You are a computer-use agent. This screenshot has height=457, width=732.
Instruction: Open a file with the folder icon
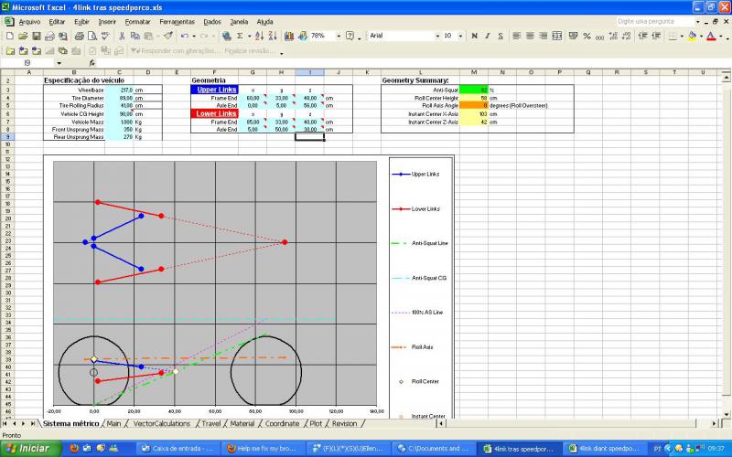(x=23, y=36)
